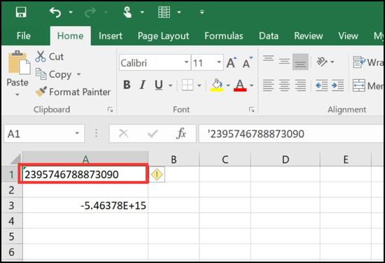Screen dimensions: 385x263
Task: Click the Touch/Mouse mode hand icon
Action: pyautogui.click(x=127, y=12)
